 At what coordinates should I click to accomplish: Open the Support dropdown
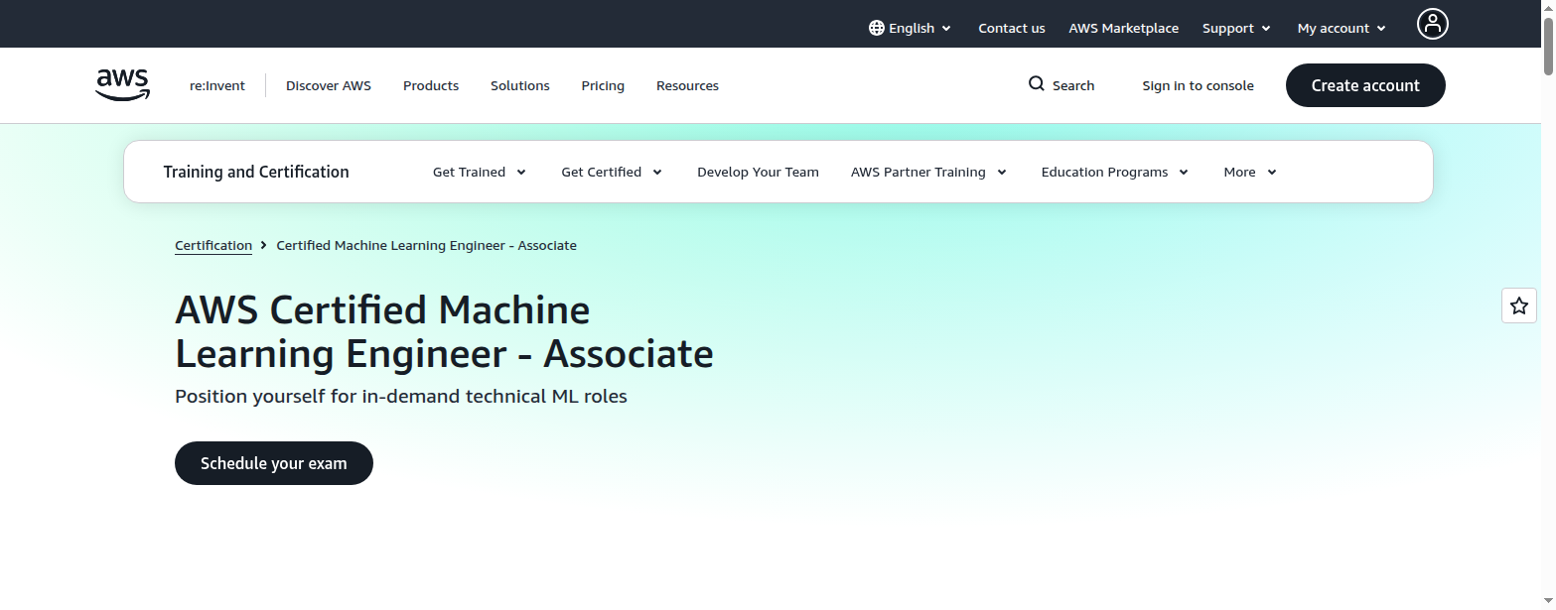pos(1236,28)
